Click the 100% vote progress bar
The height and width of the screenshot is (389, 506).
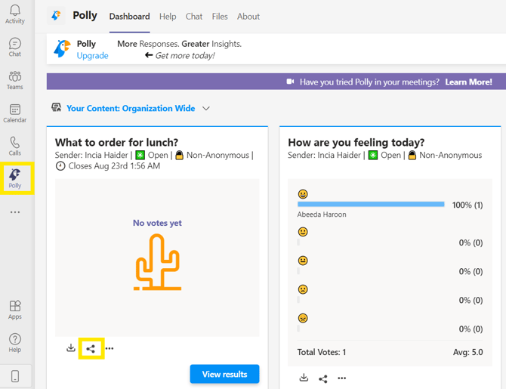tap(371, 205)
